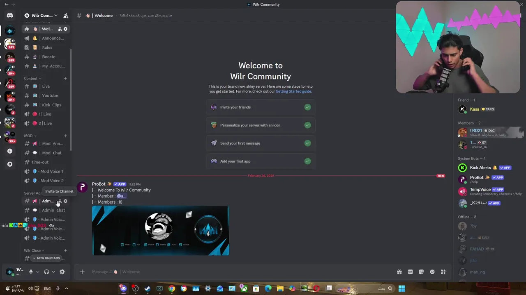This screenshot has height=295, width=526.
Task: Open the Announcements channel
Action: pos(46,38)
